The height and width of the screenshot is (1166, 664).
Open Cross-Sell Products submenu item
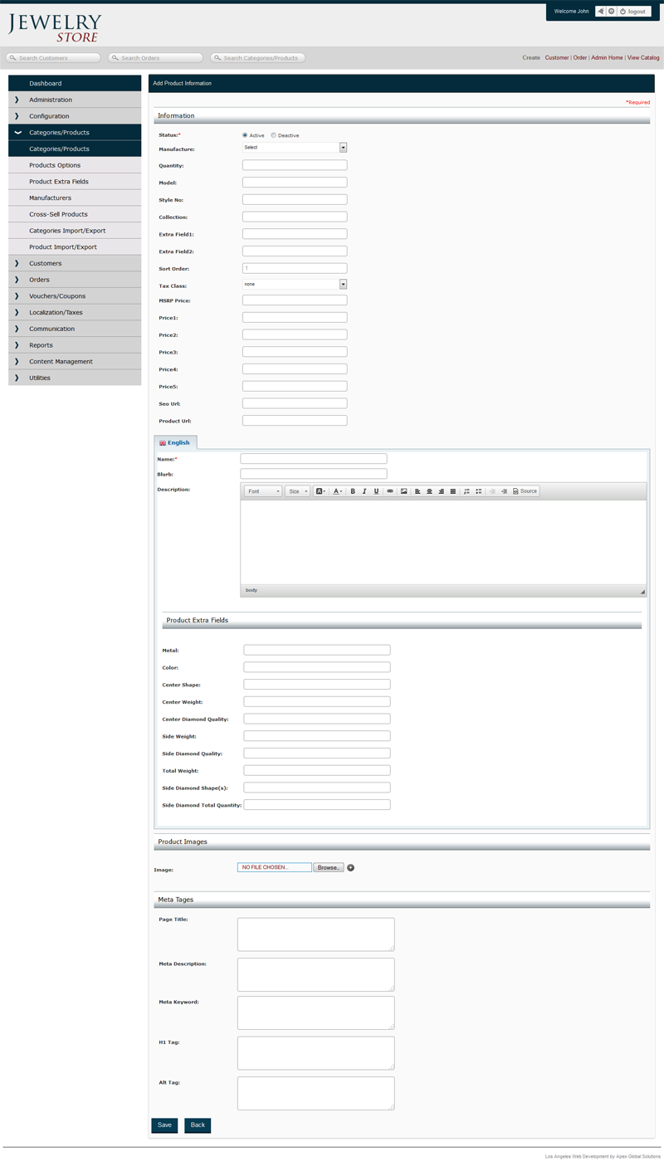click(x=75, y=214)
